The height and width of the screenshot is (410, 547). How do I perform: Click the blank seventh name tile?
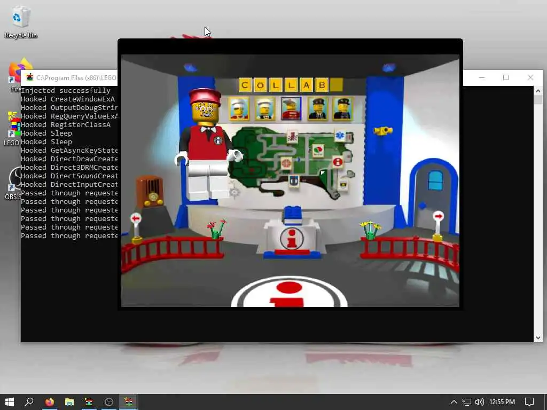337,85
